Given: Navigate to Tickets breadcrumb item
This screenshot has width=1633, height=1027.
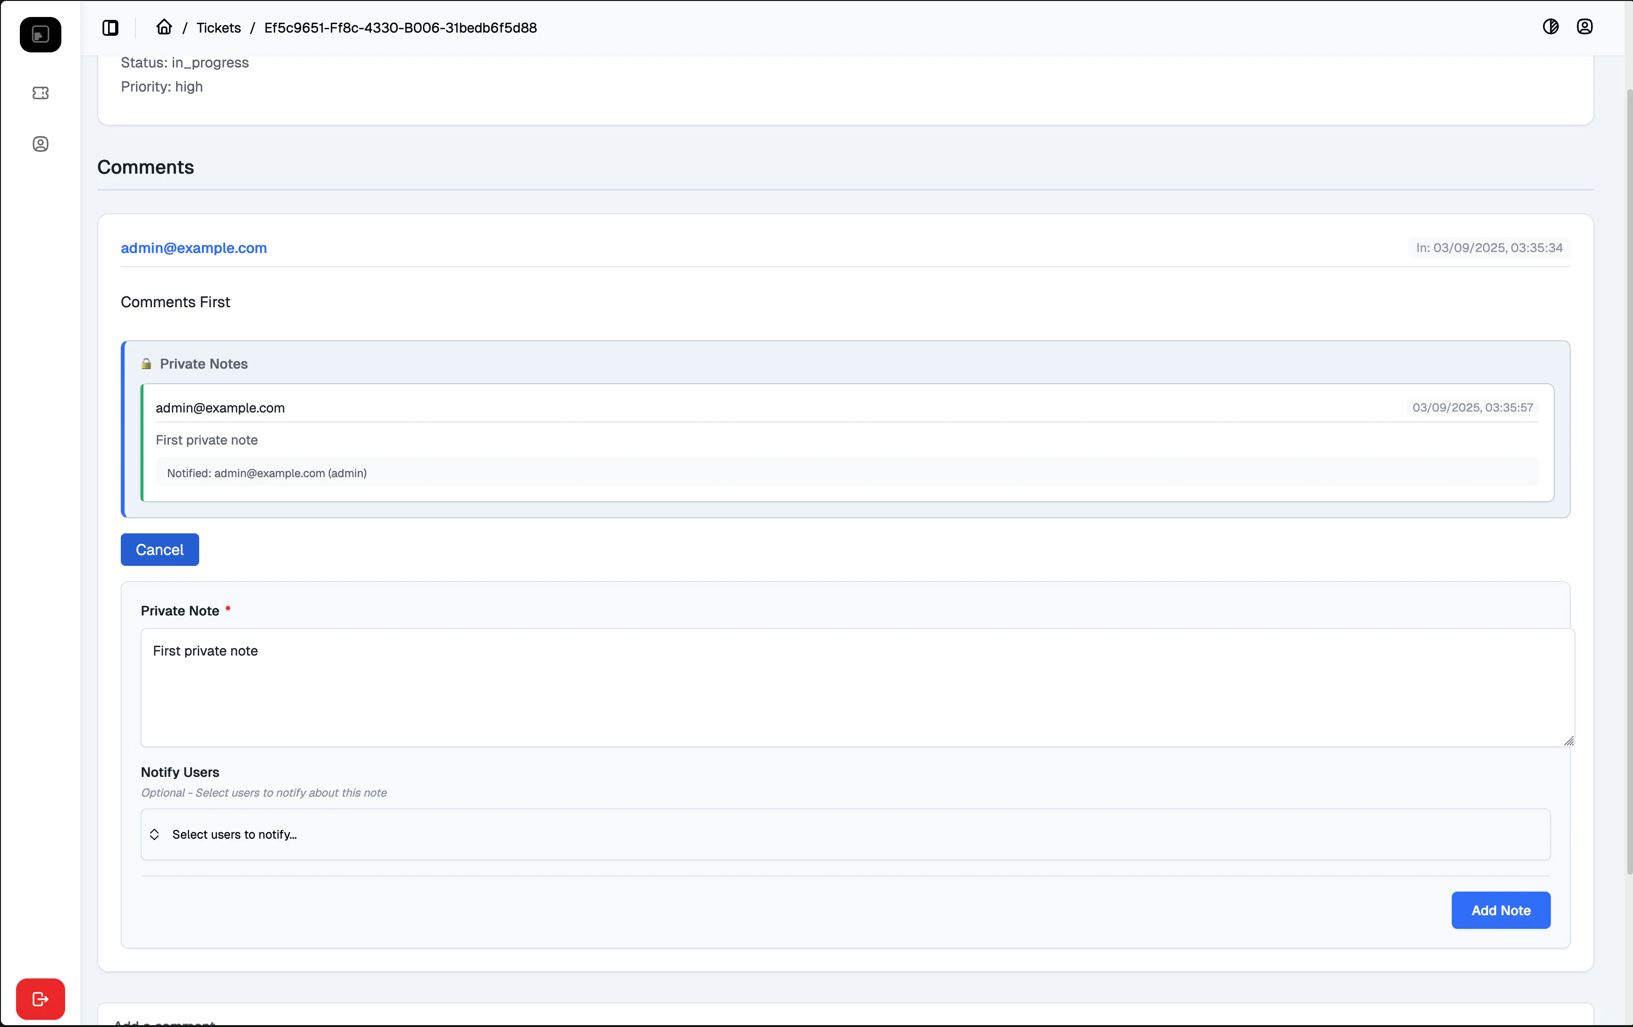Looking at the screenshot, I should pos(219,28).
